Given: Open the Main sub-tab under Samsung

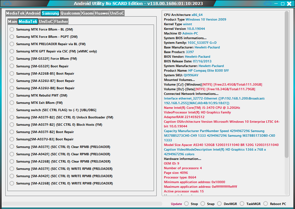Looking at the screenshot, I should (13, 22).
